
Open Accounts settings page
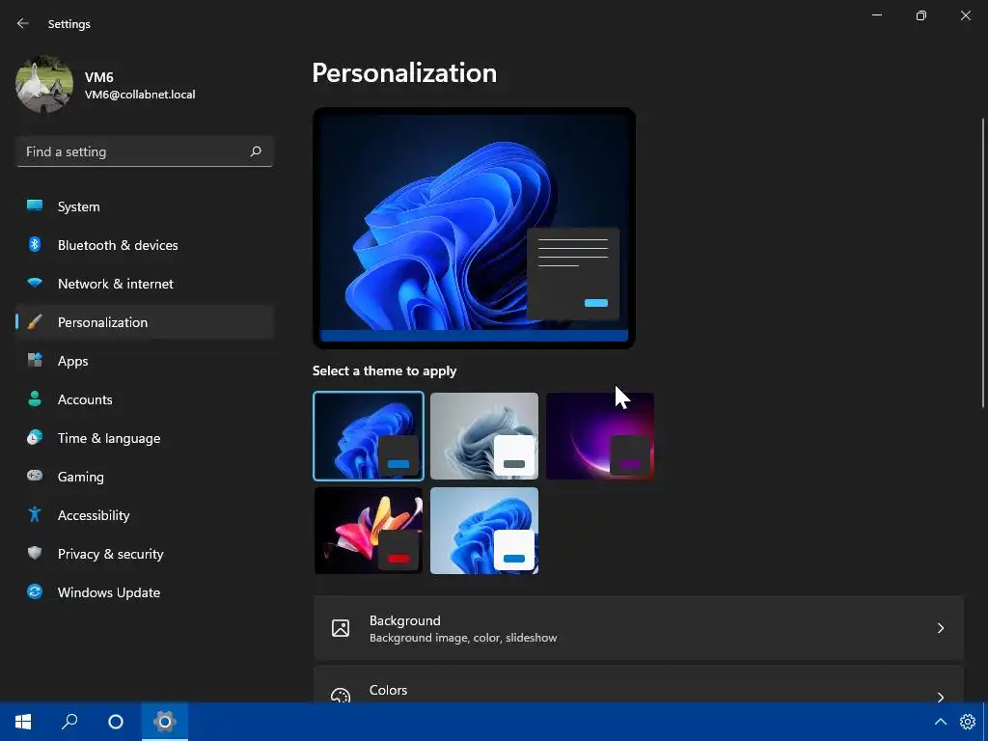point(145,399)
